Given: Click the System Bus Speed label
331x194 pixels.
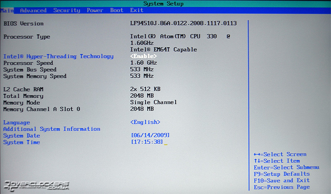Looking at the screenshot, I should pos(30,69).
